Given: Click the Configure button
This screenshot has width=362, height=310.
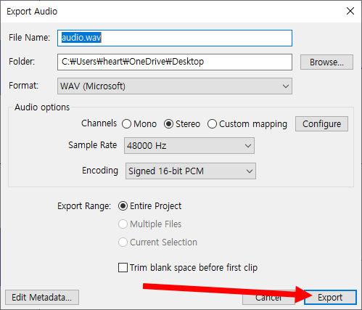Looking at the screenshot, I should pyautogui.click(x=321, y=124).
